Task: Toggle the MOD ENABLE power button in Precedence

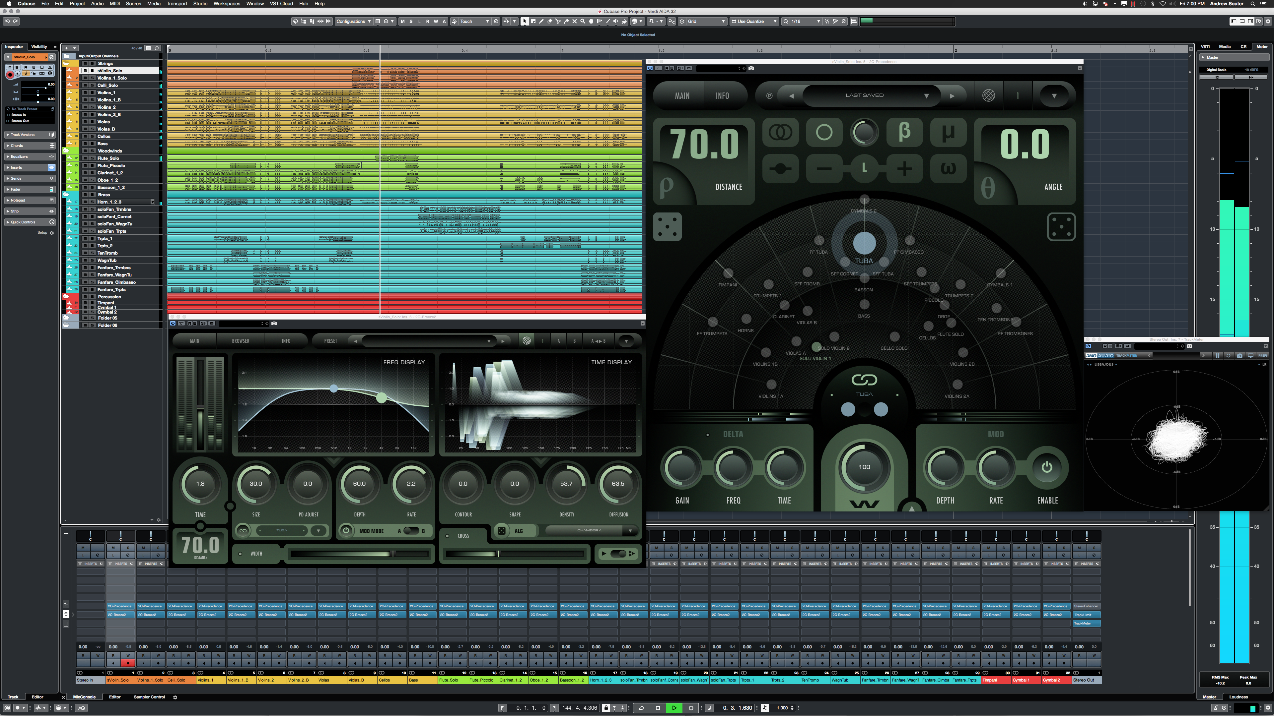Action: pos(1046,467)
